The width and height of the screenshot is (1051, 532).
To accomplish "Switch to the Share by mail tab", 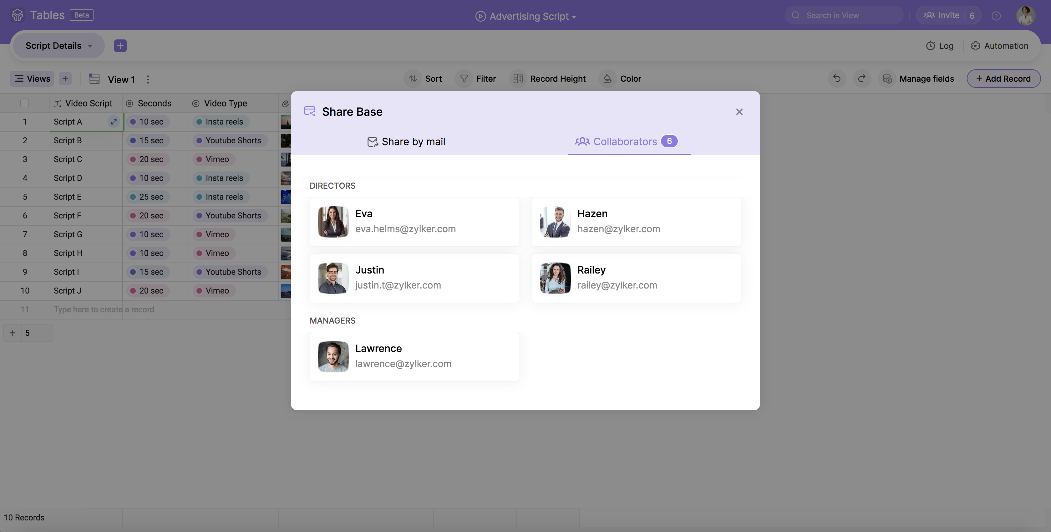I will click(406, 142).
